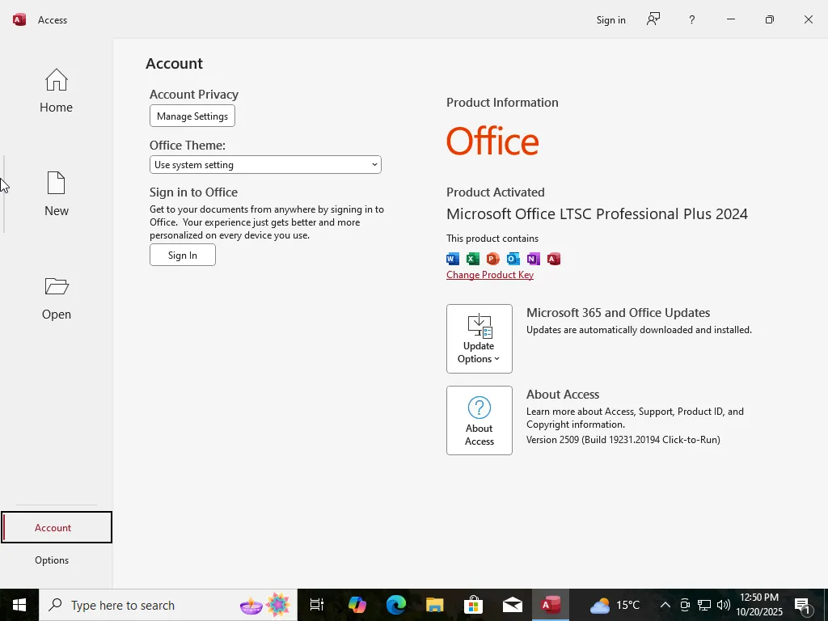
Task: Open Access Options from sidebar
Action: [x=52, y=560]
